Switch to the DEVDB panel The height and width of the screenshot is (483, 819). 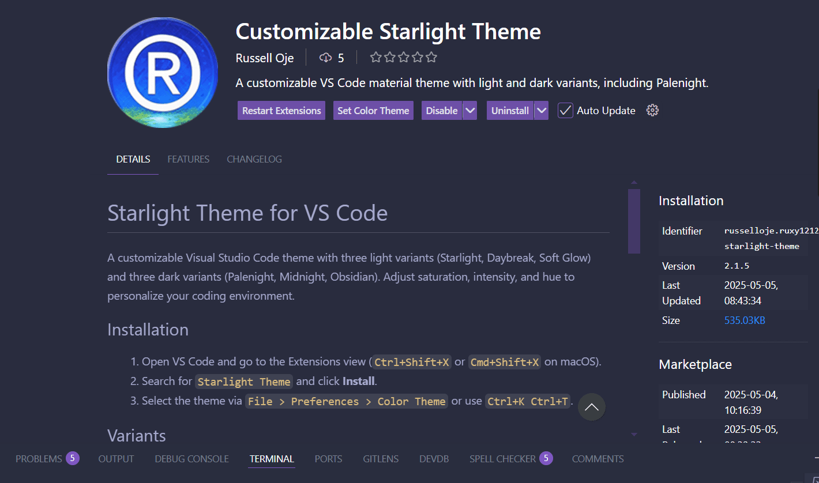pyautogui.click(x=434, y=459)
